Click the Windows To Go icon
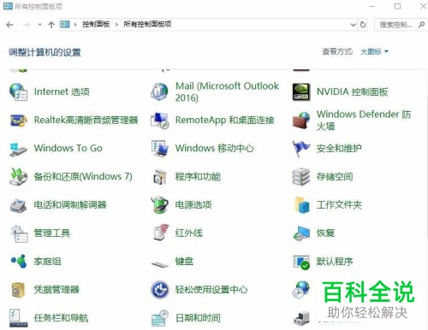The height and width of the screenshot is (330, 428). (x=18, y=149)
